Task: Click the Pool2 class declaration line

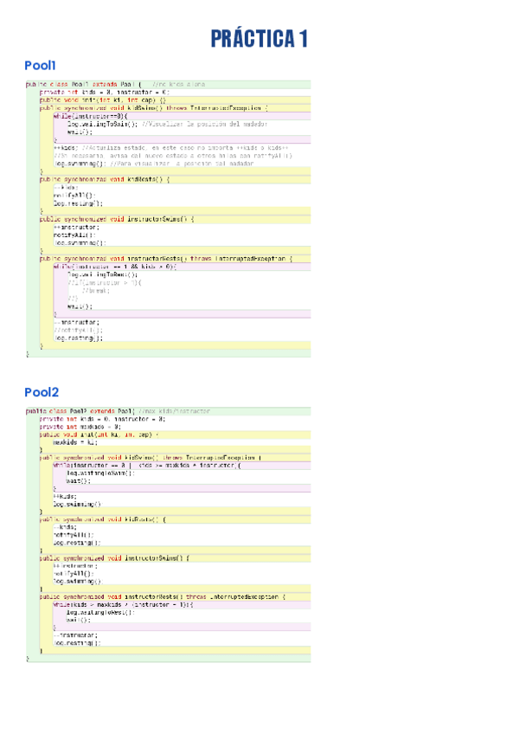Action: pos(119,410)
